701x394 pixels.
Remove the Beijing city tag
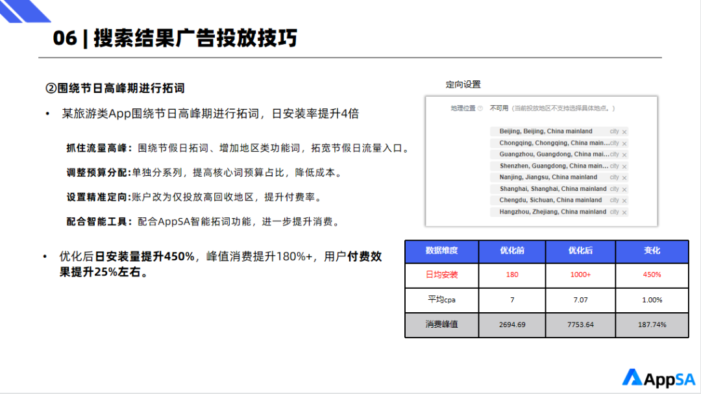(x=624, y=132)
